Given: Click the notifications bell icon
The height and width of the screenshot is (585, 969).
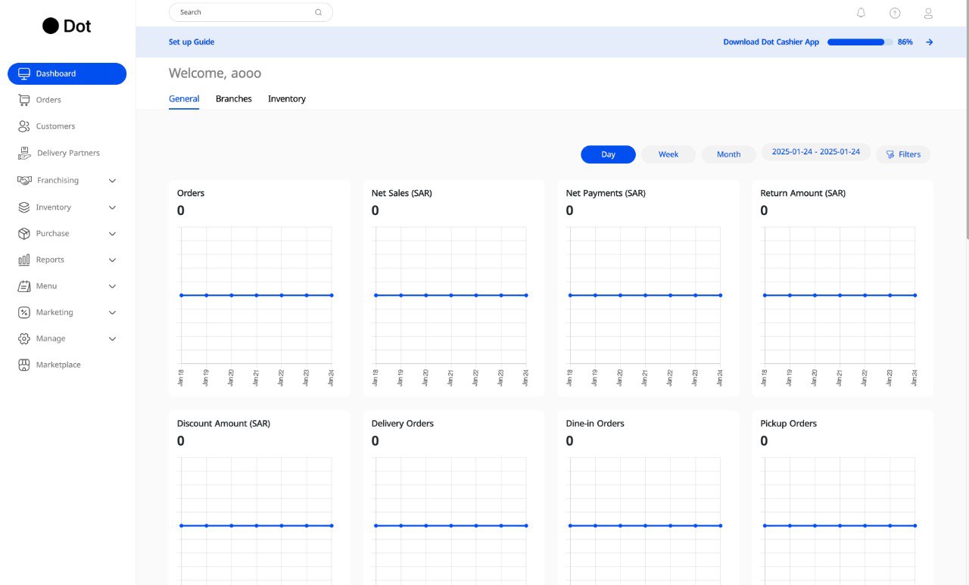Looking at the screenshot, I should click(x=861, y=13).
